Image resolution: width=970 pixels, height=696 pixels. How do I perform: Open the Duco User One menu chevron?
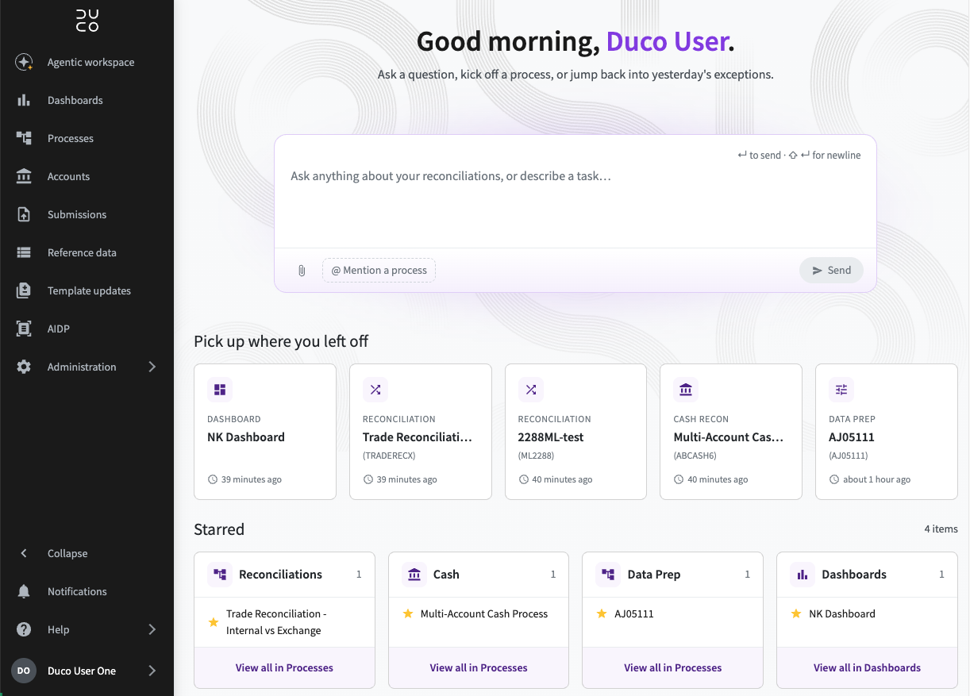click(152, 671)
